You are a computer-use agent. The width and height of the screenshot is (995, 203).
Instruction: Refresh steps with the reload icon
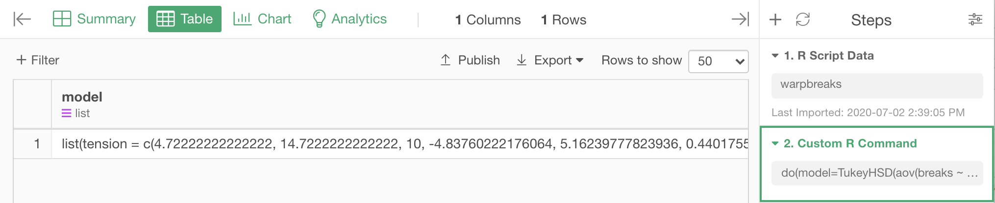803,20
